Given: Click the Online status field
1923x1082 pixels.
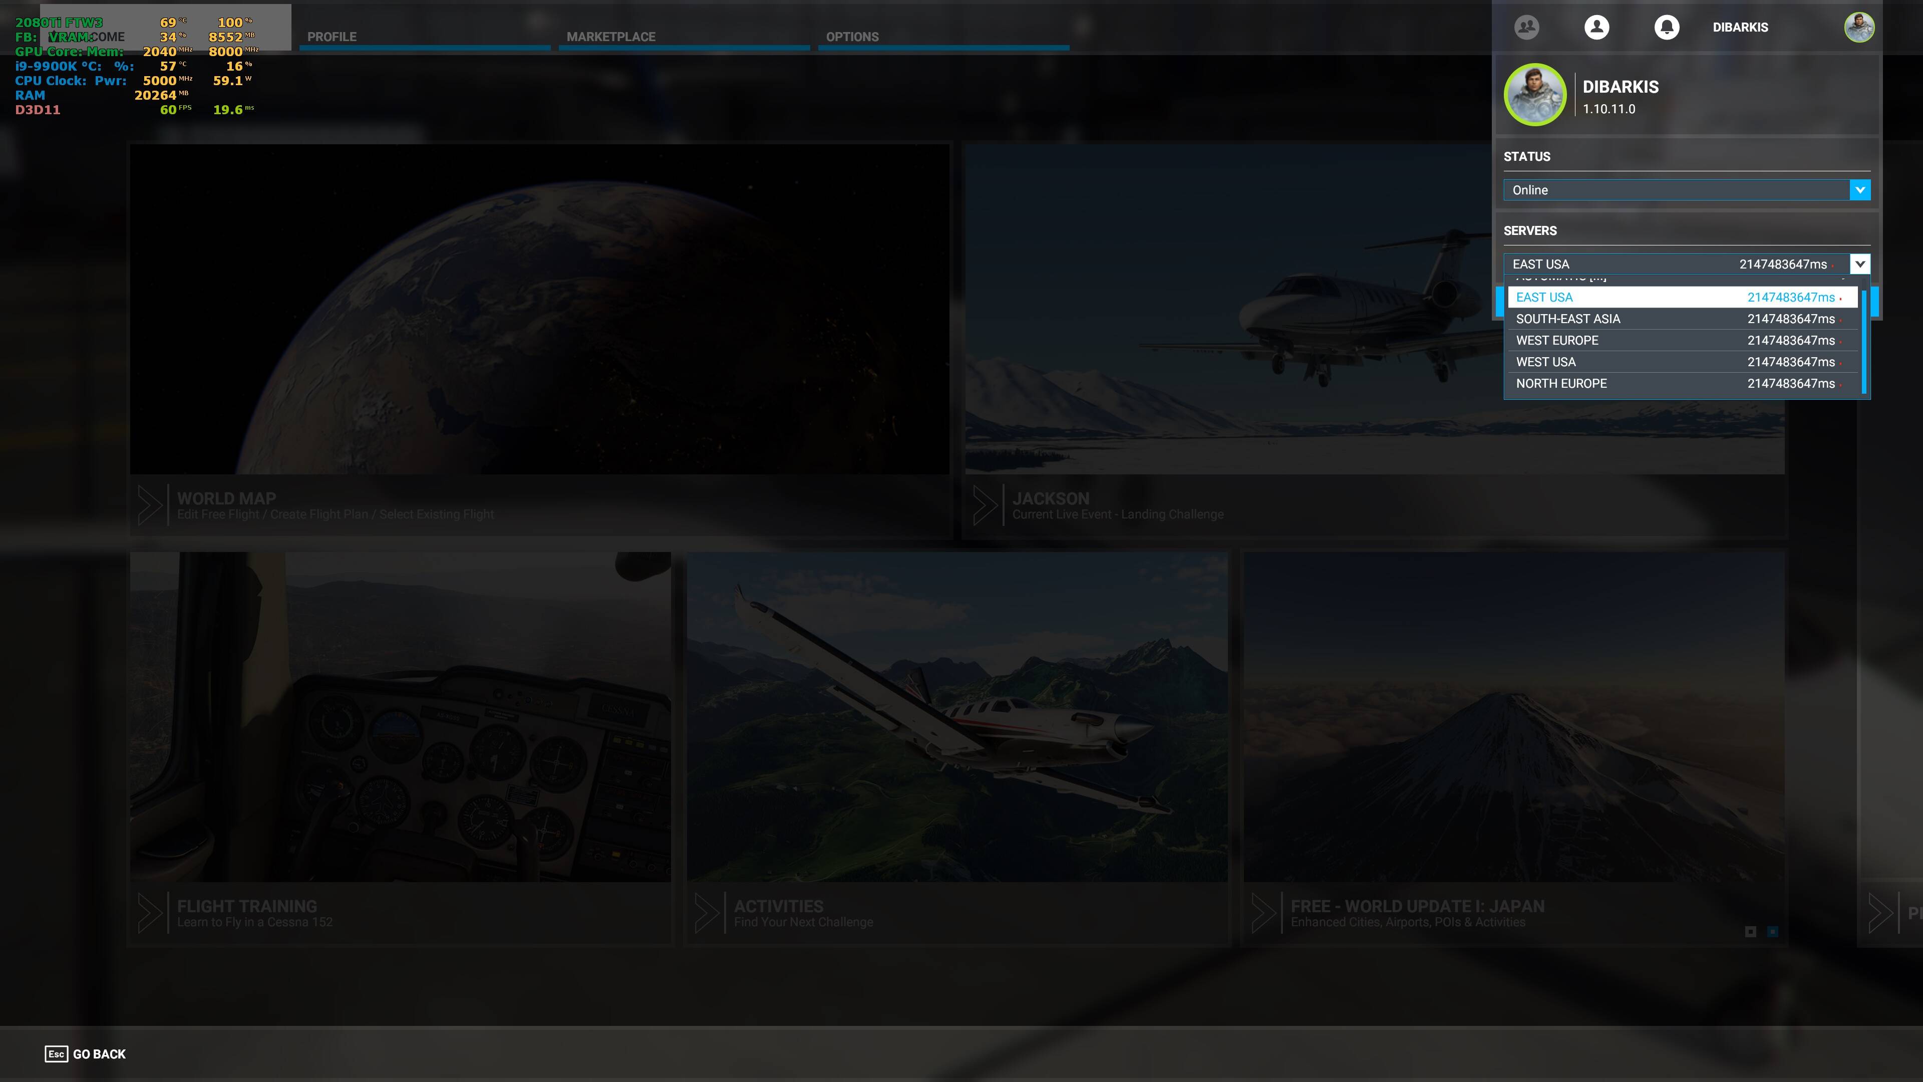Looking at the screenshot, I should click(x=1686, y=190).
